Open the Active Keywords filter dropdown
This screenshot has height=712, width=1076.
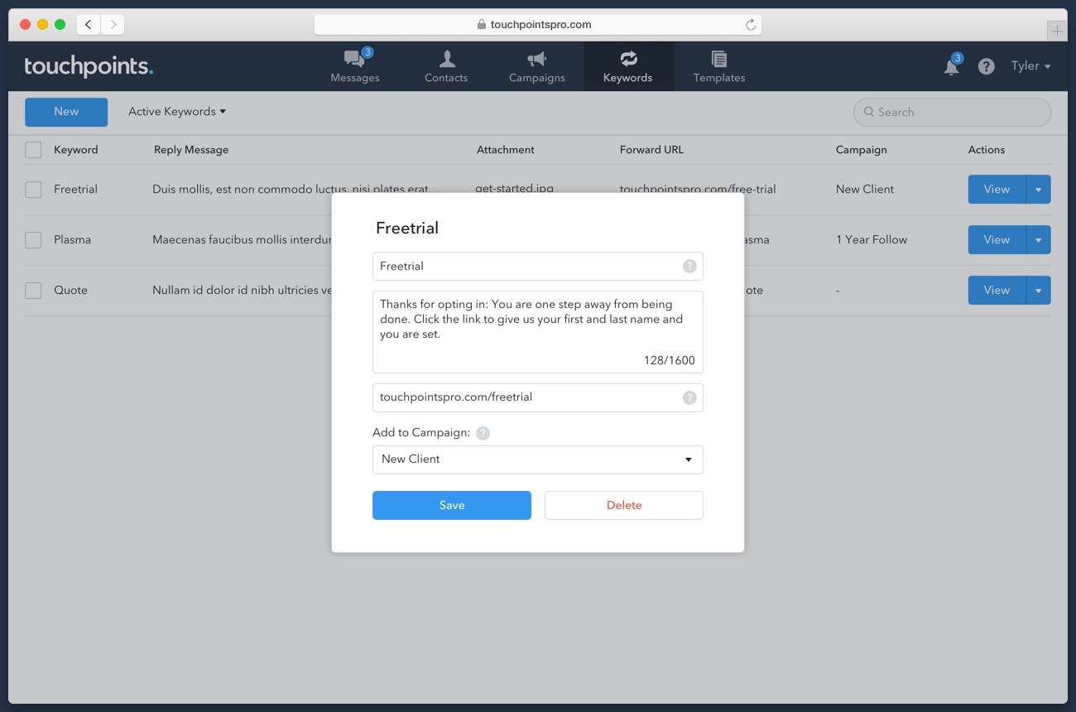click(x=176, y=112)
